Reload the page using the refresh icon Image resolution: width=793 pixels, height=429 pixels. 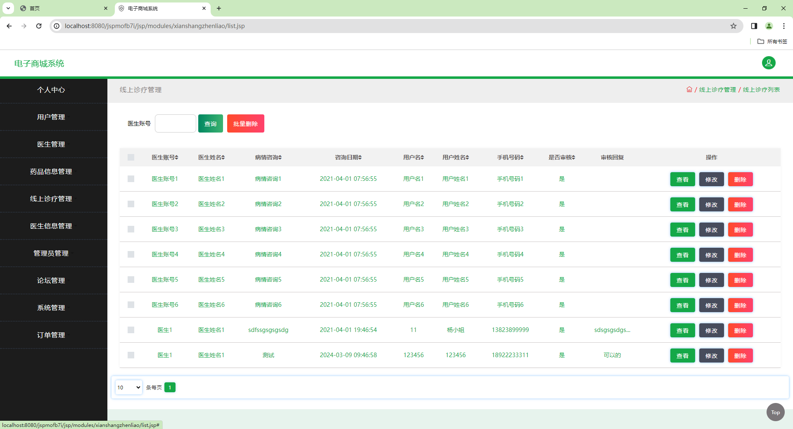(x=38, y=26)
